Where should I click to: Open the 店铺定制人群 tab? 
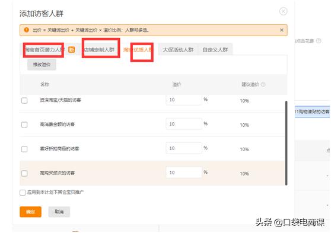click(99, 50)
